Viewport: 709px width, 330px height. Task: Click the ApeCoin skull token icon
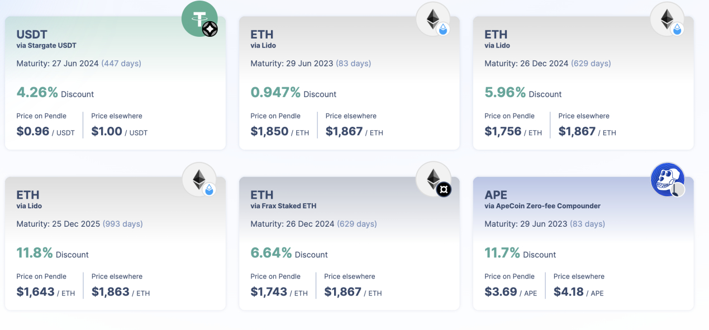click(667, 179)
